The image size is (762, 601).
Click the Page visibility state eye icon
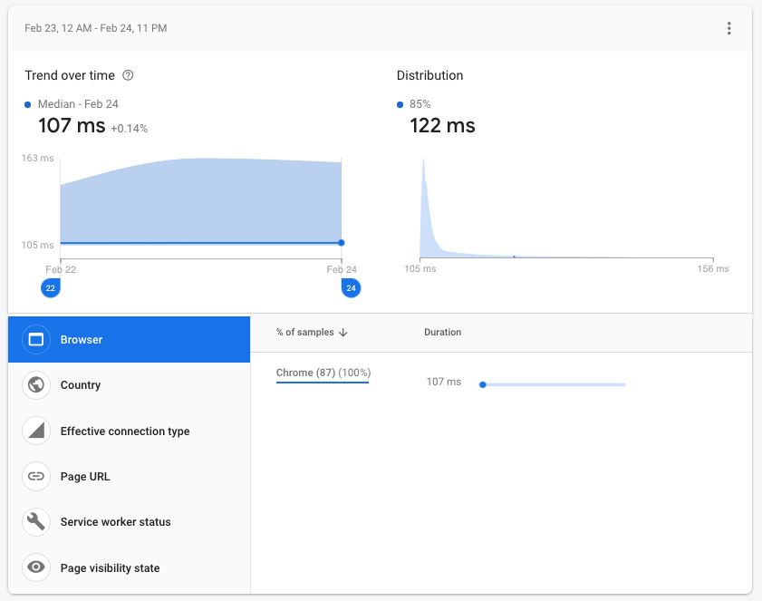[37, 567]
